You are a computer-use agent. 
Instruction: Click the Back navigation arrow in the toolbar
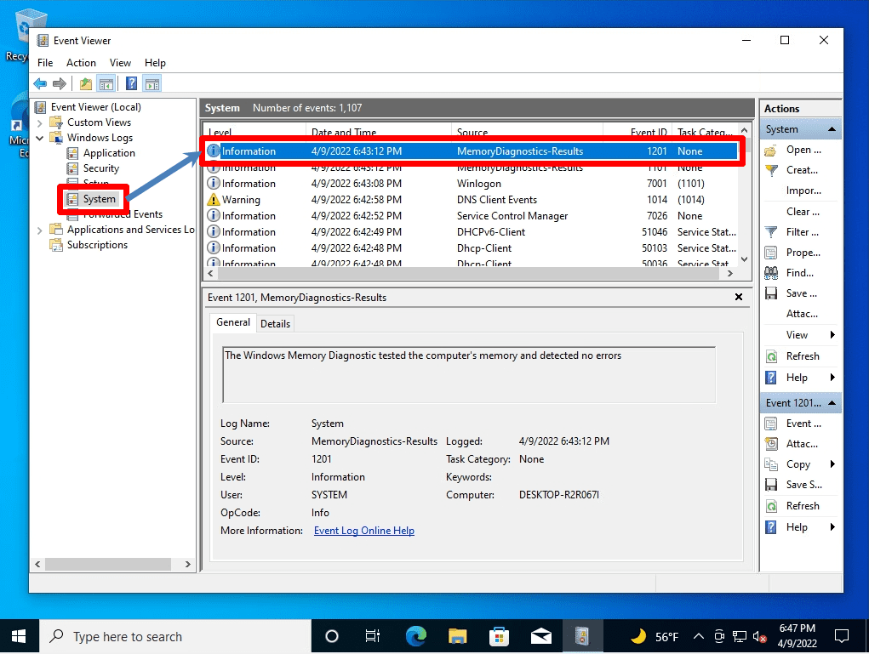(x=39, y=82)
